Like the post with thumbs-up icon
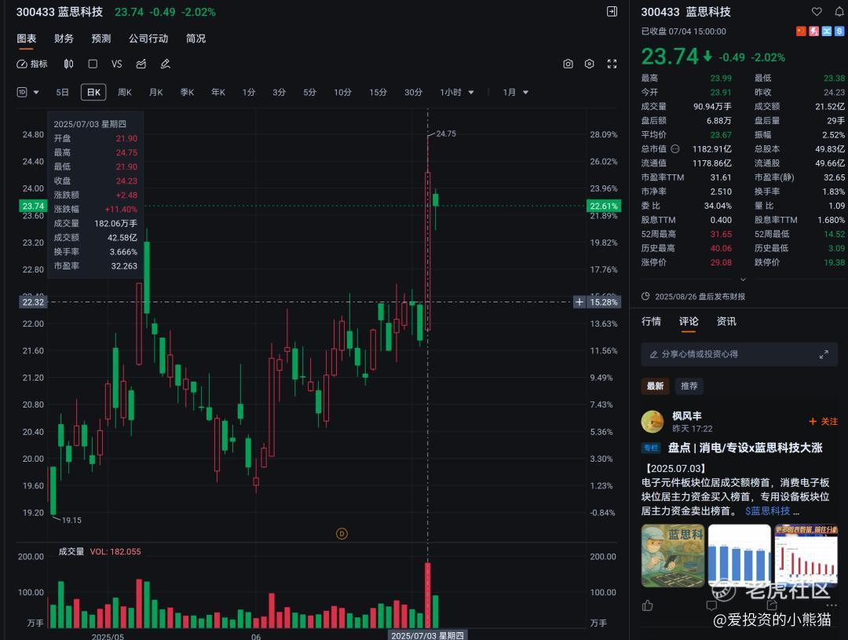The height and width of the screenshot is (640, 848). (647, 605)
